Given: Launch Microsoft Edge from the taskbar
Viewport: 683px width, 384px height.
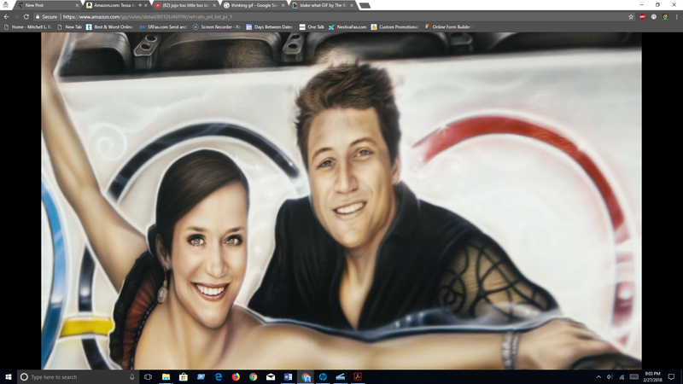Looking at the screenshot, I should 219,376.
